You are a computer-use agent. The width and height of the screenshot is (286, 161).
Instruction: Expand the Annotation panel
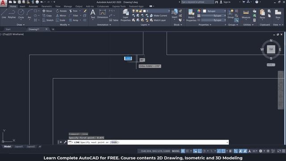tap(104, 25)
